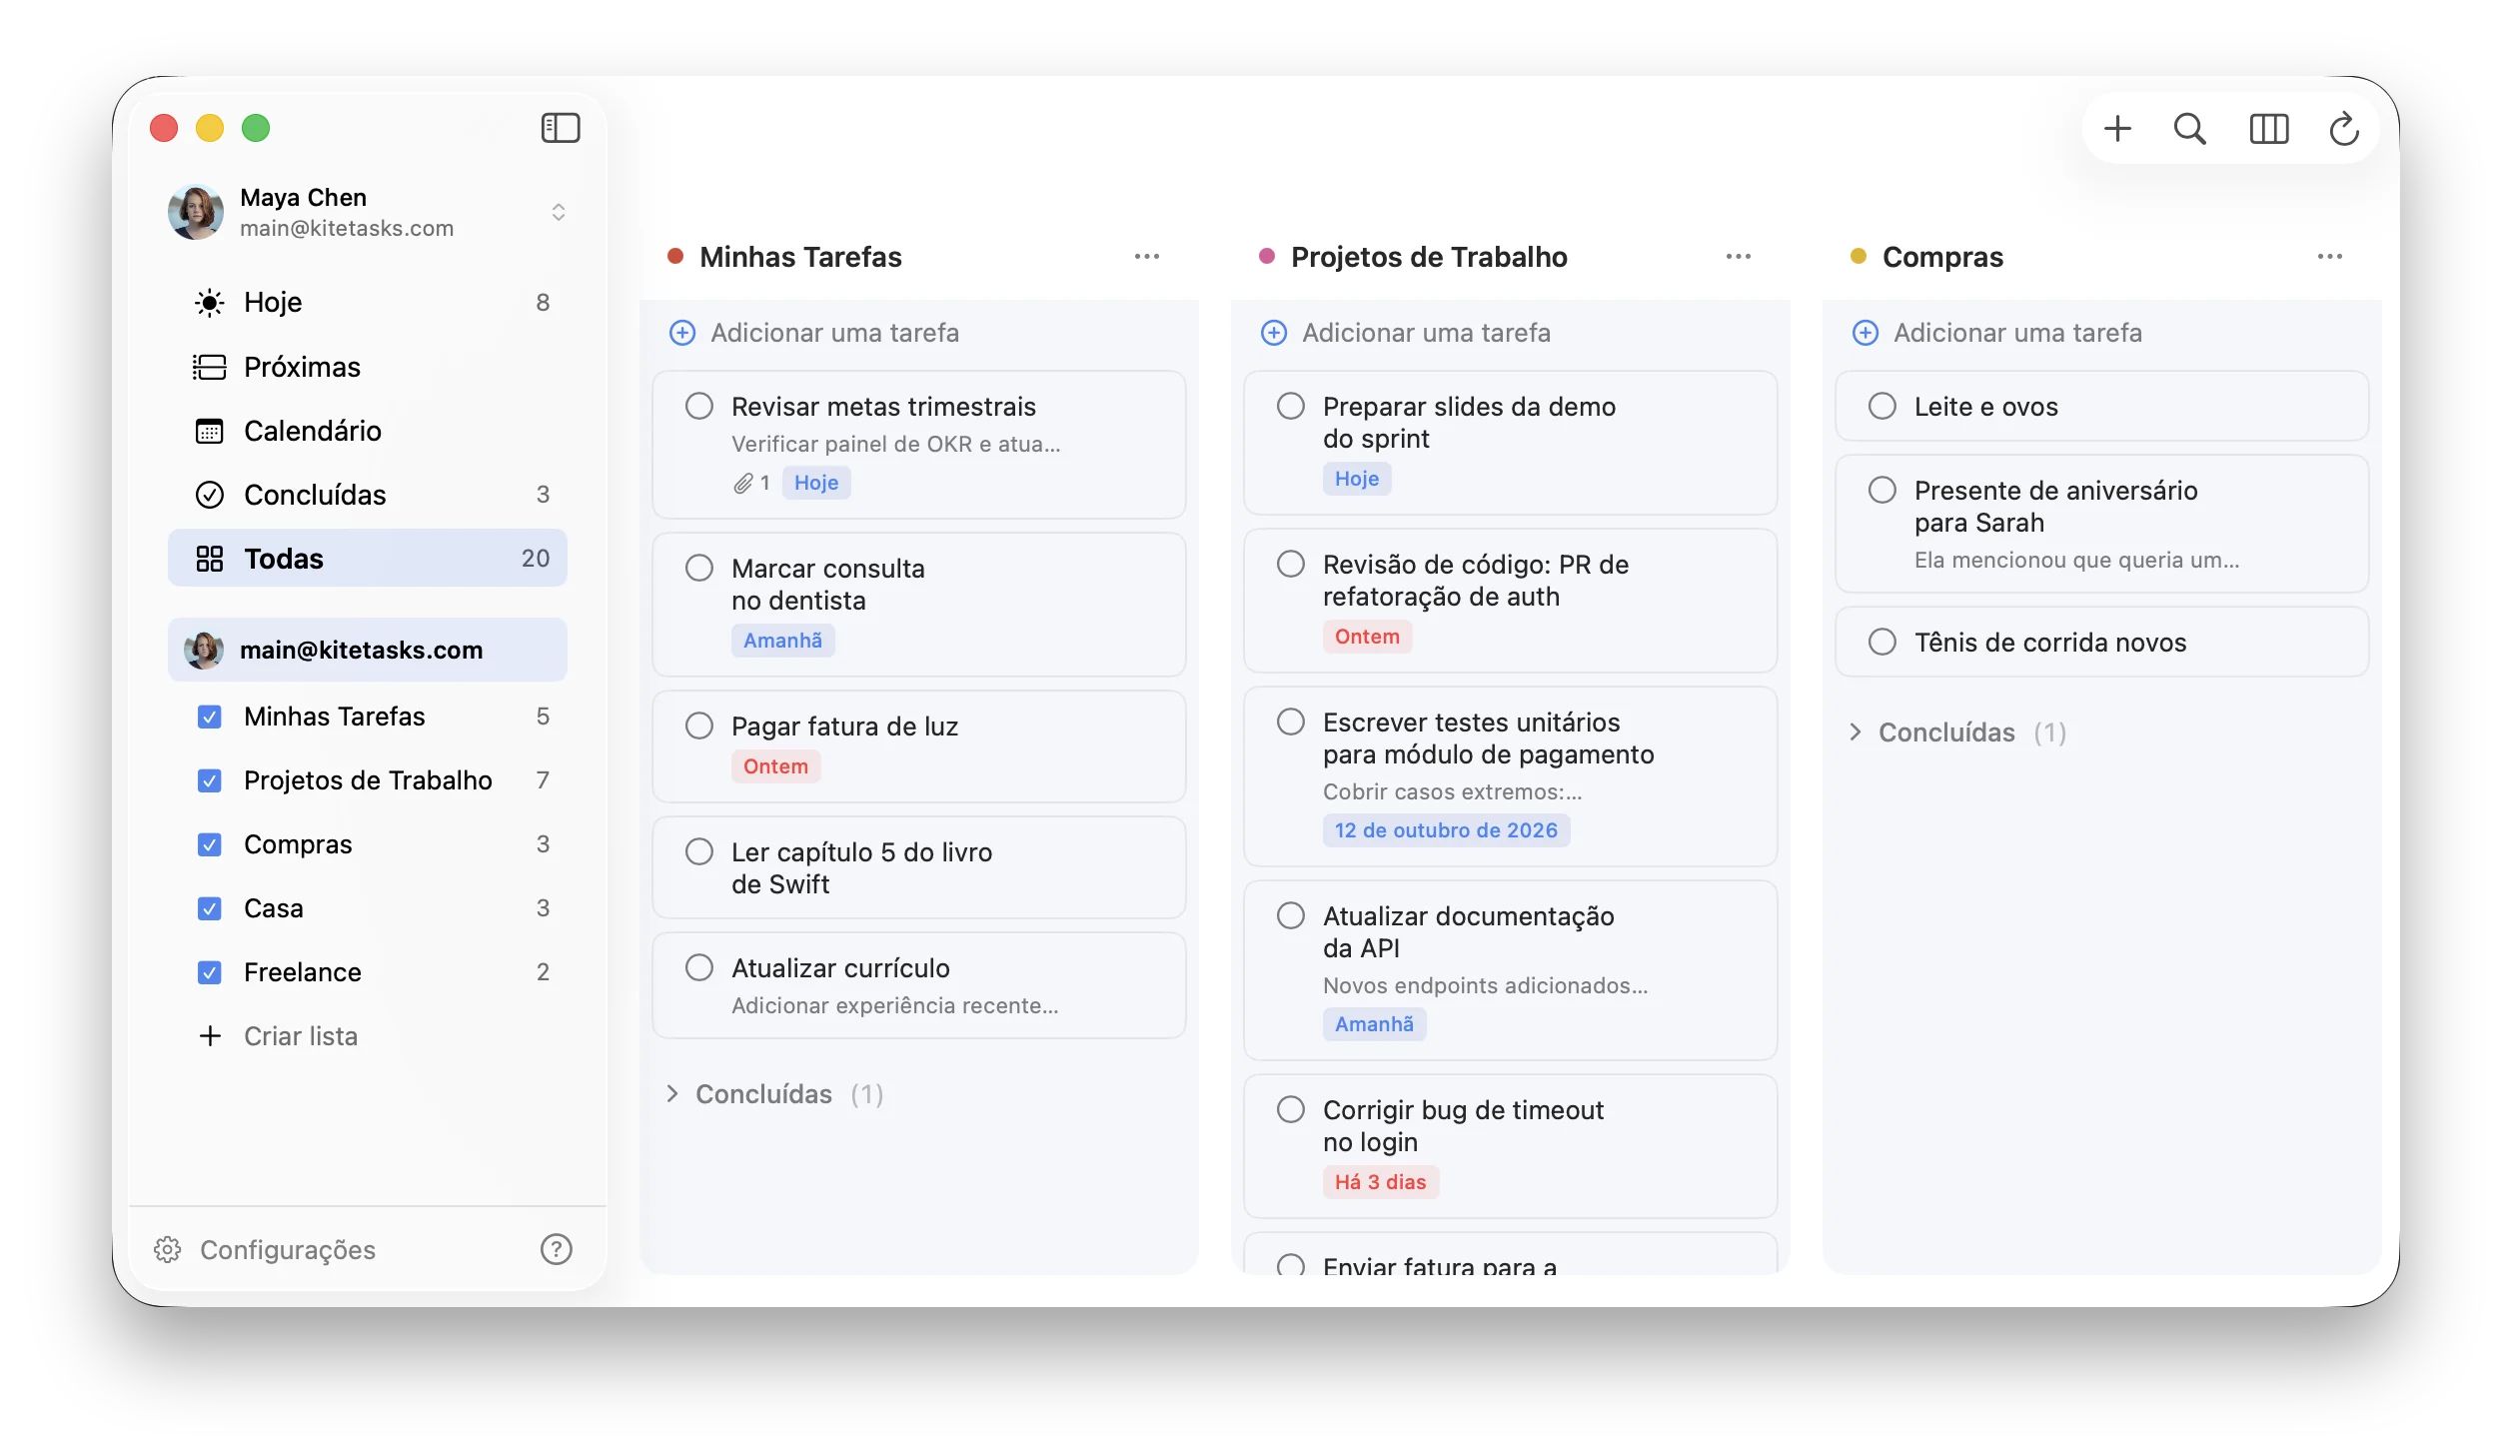The image size is (2512, 1455).
Task: Uncheck the Casa list checkbox
Action: coord(209,908)
